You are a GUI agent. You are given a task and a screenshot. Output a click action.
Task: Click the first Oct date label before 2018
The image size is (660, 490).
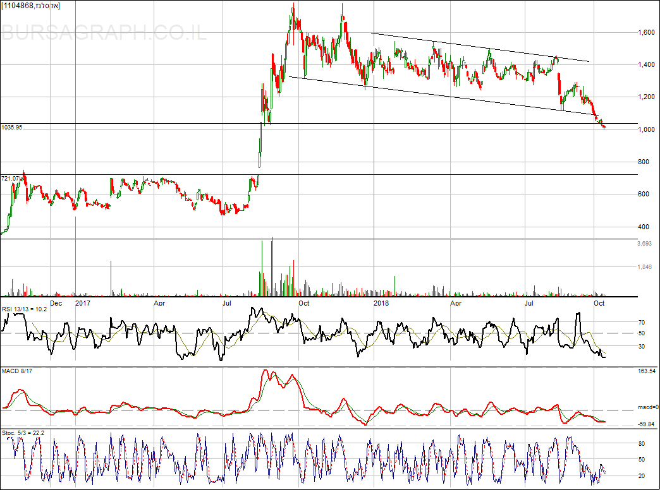(304, 303)
